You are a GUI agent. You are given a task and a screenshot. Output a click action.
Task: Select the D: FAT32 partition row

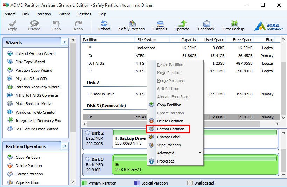tap(181, 63)
